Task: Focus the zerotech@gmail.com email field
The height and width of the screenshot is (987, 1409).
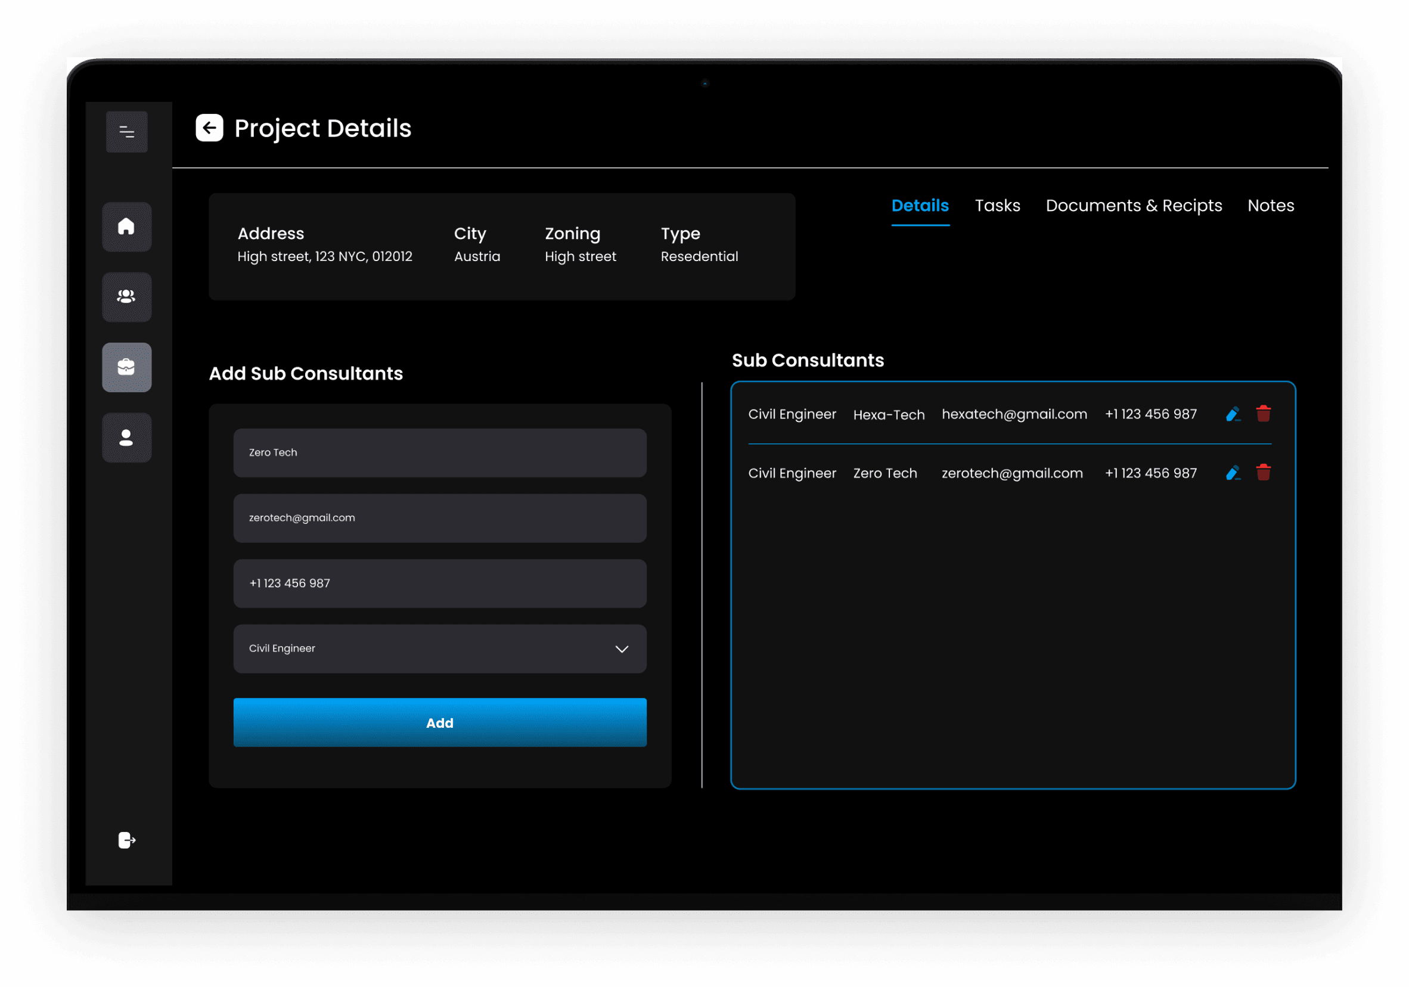Action: pyautogui.click(x=439, y=518)
